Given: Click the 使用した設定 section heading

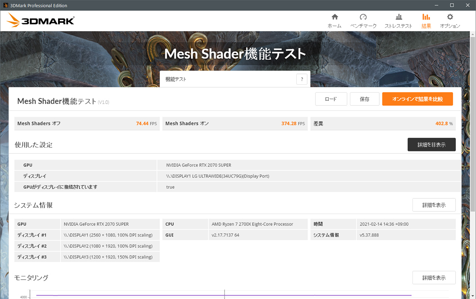Looking at the screenshot, I should click(33, 145).
